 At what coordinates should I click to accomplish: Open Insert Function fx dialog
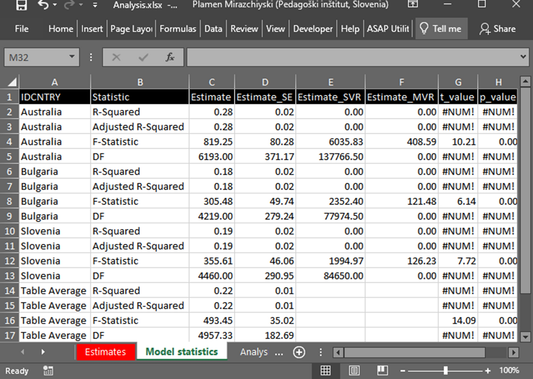coord(170,58)
